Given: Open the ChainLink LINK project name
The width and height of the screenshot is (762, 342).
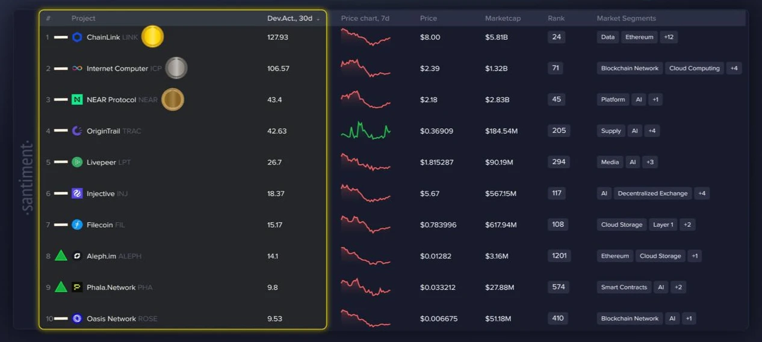Looking at the screenshot, I should pos(112,37).
